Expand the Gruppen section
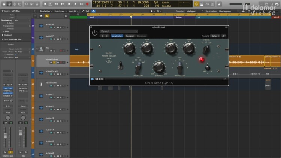The height and width of the screenshot is (158, 281). click(x=3, y=35)
